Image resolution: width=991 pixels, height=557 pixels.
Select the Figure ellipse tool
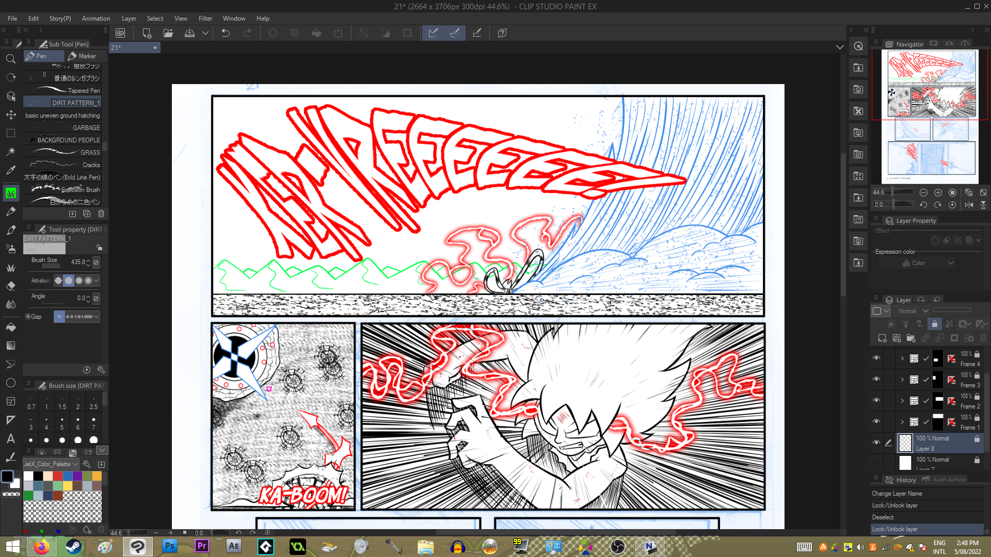(x=10, y=383)
